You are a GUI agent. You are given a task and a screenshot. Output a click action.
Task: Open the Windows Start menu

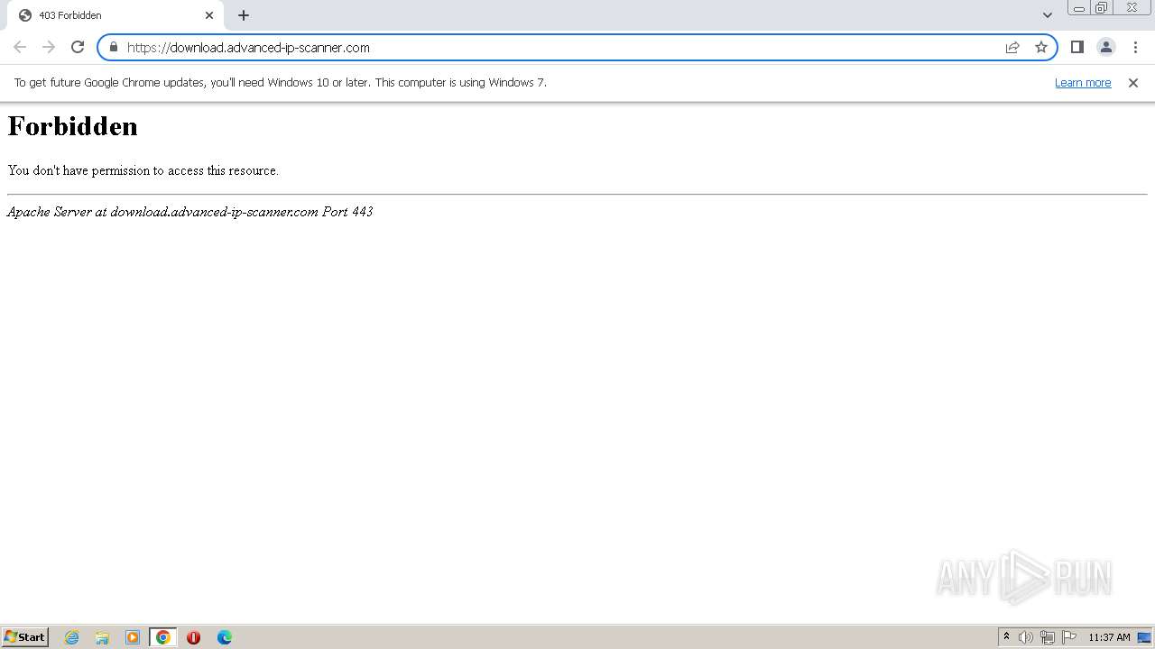25,636
